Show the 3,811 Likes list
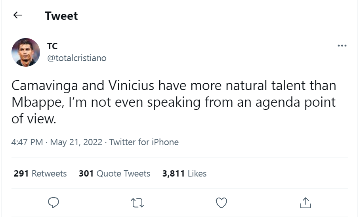 (x=184, y=173)
